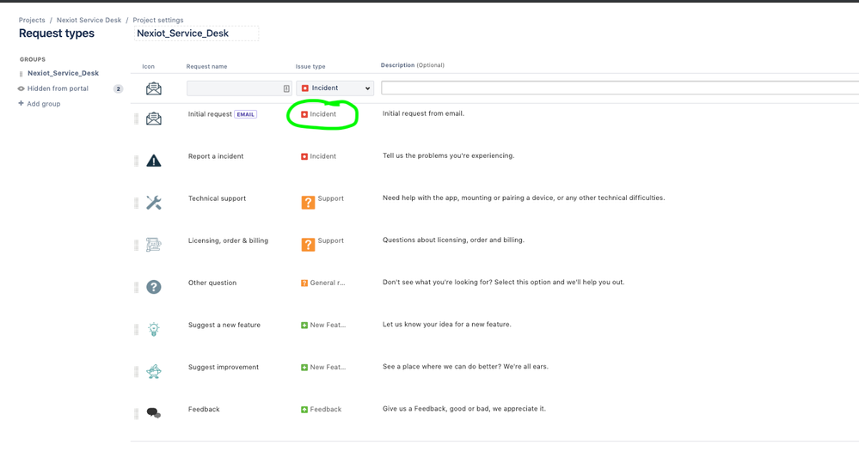Click the drag handle beside Nexiot_Service_Desk group
The image size is (859, 457).
(21, 73)
